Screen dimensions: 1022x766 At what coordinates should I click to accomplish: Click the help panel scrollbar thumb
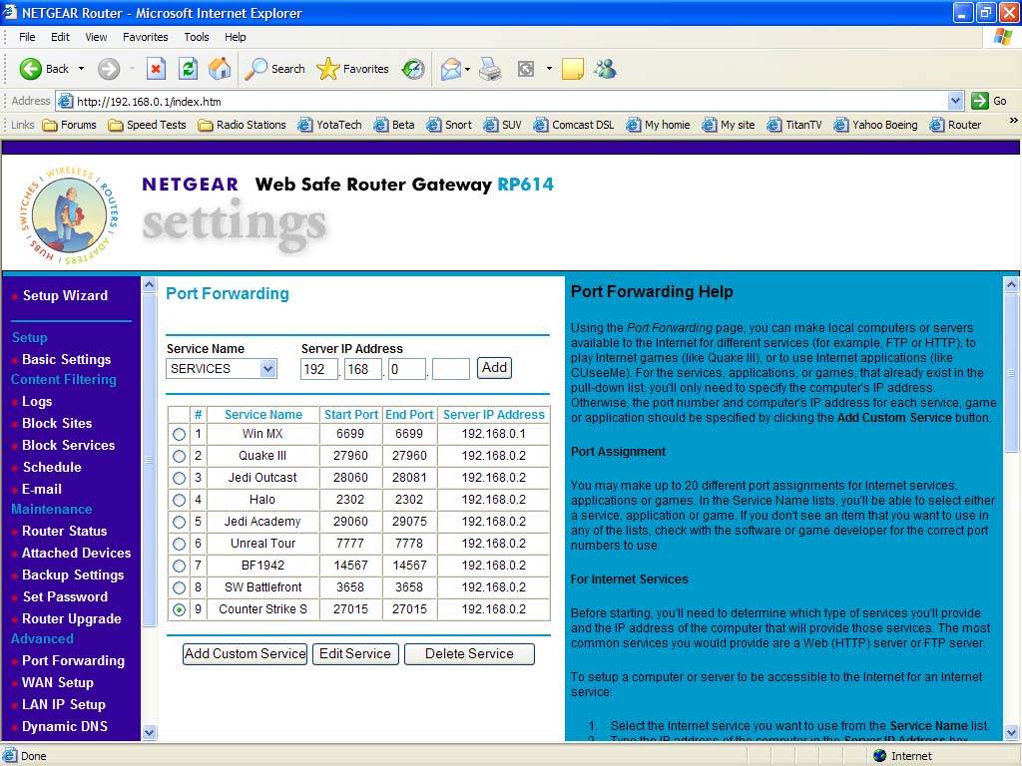[1011, 373]
